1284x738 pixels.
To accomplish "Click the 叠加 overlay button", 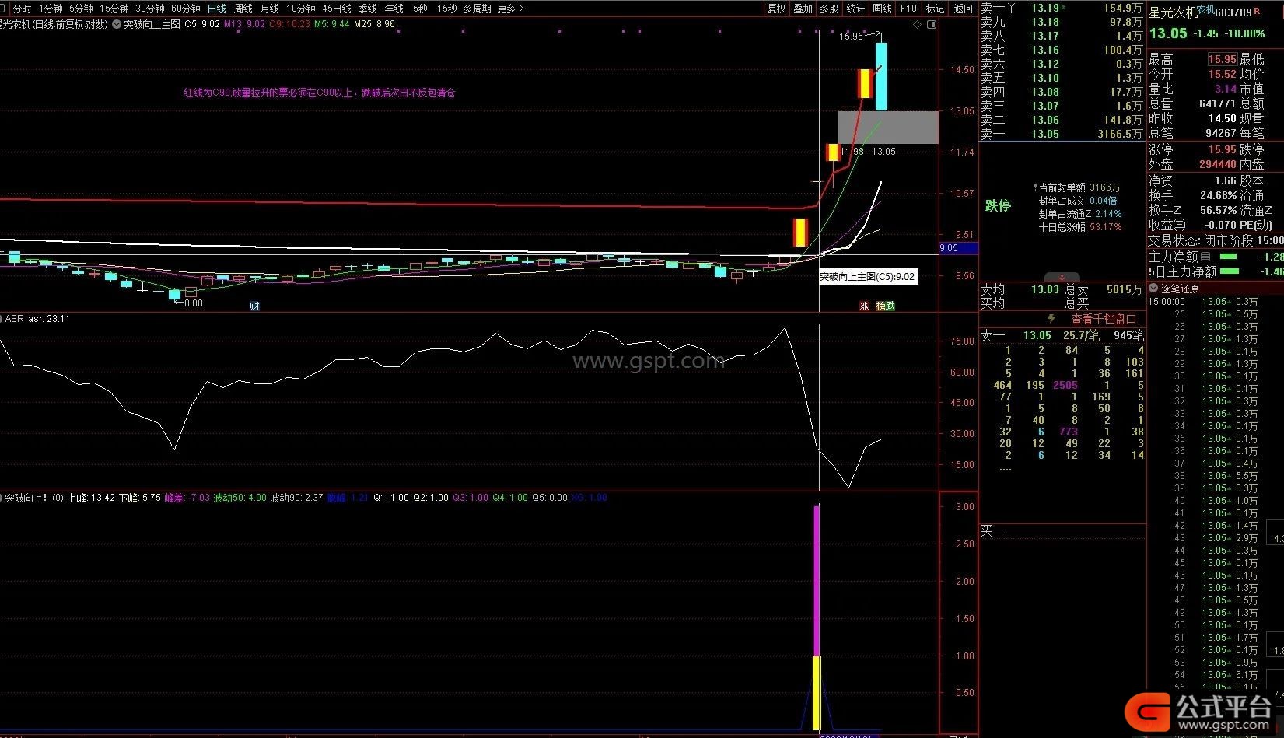I will click(803, 9).
